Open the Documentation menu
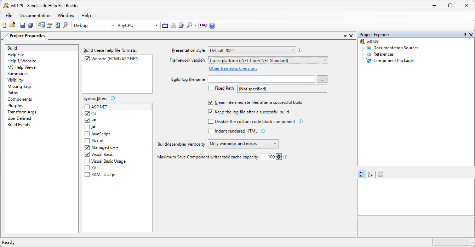This screenshot has width=475, height=247. (x=35, y=15)
